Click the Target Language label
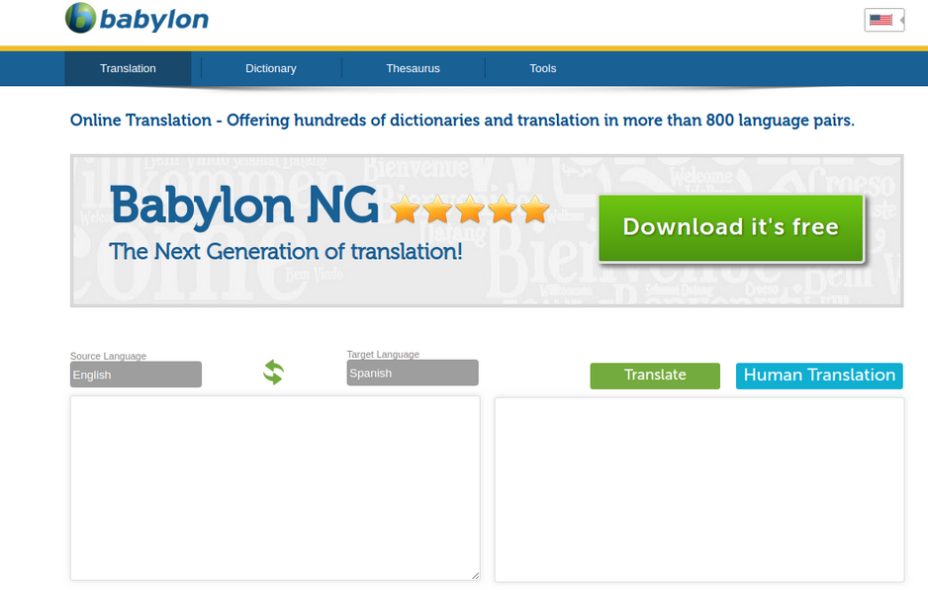 383,354
